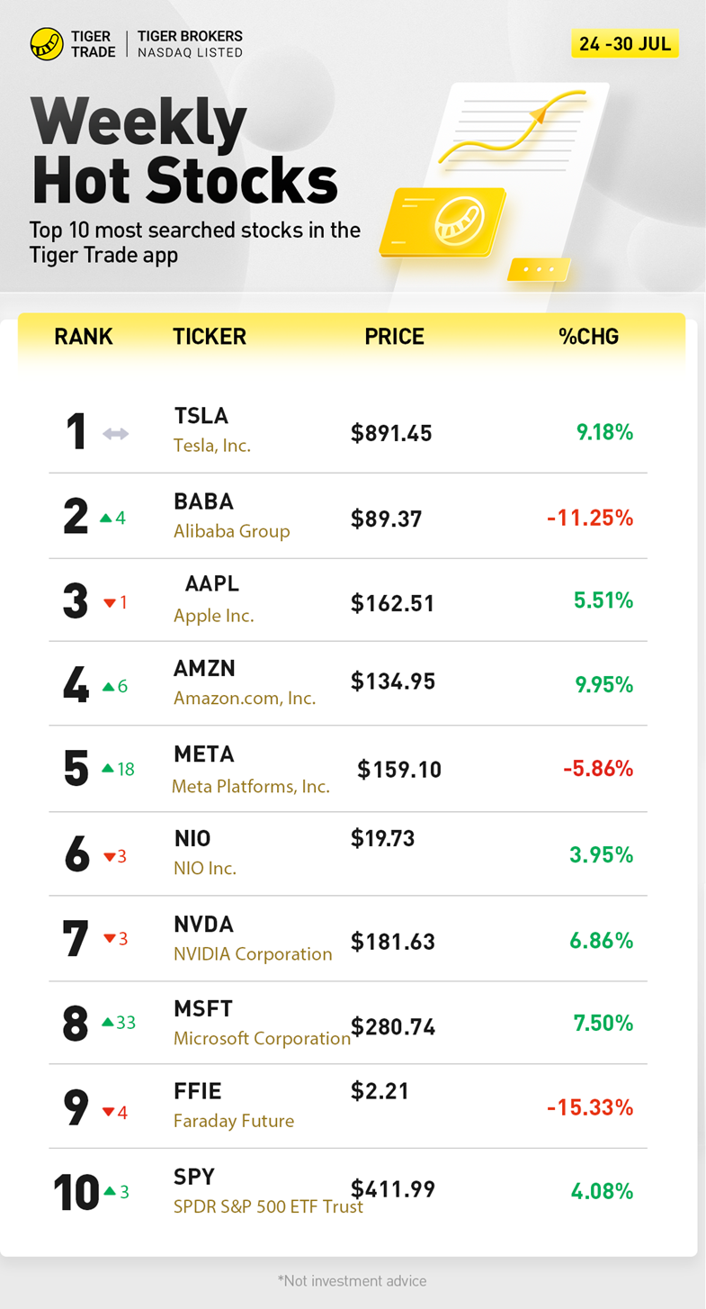Click the Tiger Trade logo icon
The image size is (706, 1309).
click(46, 44)
